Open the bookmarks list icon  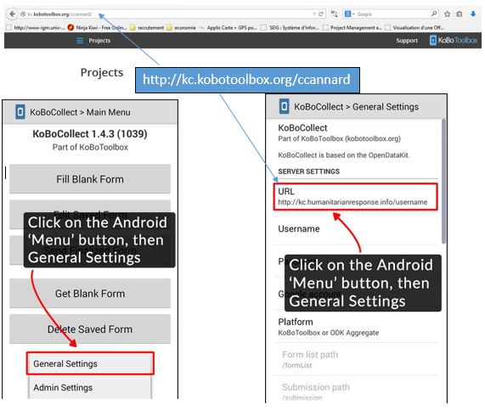coord(460,14)
